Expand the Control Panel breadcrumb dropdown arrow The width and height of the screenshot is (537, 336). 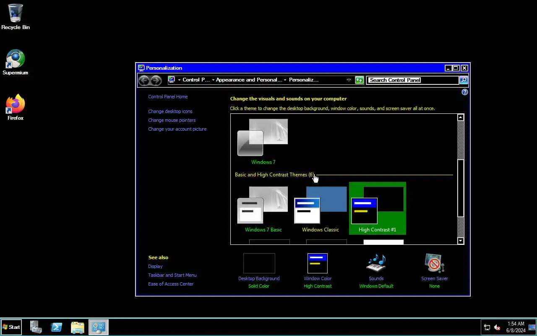(213, 80)
